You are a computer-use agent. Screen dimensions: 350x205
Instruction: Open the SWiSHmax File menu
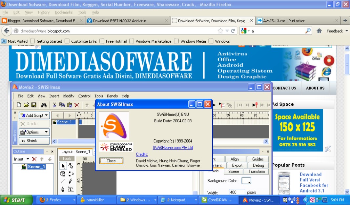coord(20,96)
